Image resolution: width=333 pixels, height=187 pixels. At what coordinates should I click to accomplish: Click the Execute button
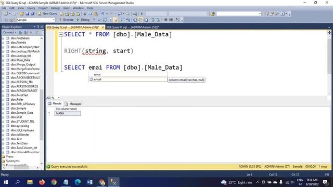[x=66, y=20]
